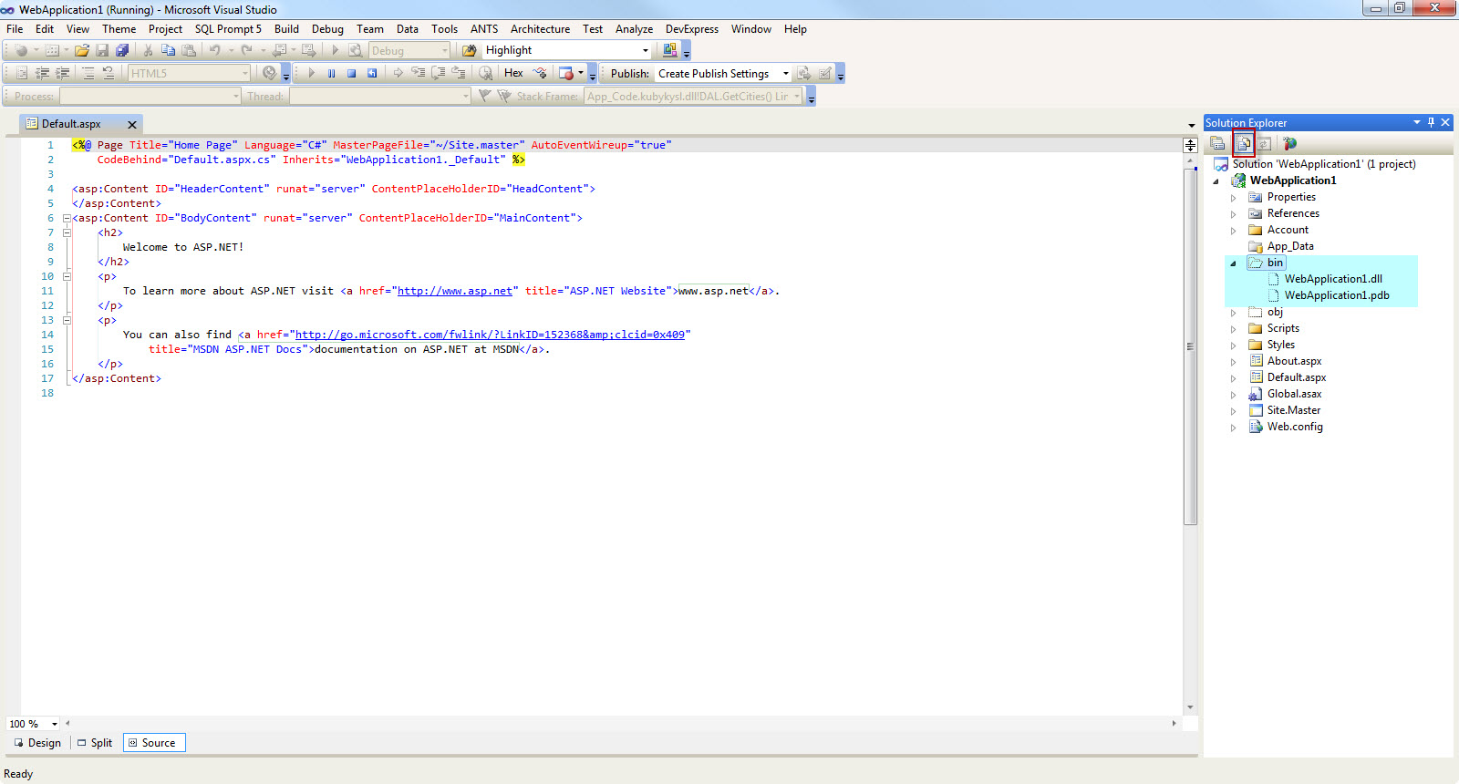This screenshot has height=784, width=1459.
Task: Expand the References node
Action: (1234, 214)
